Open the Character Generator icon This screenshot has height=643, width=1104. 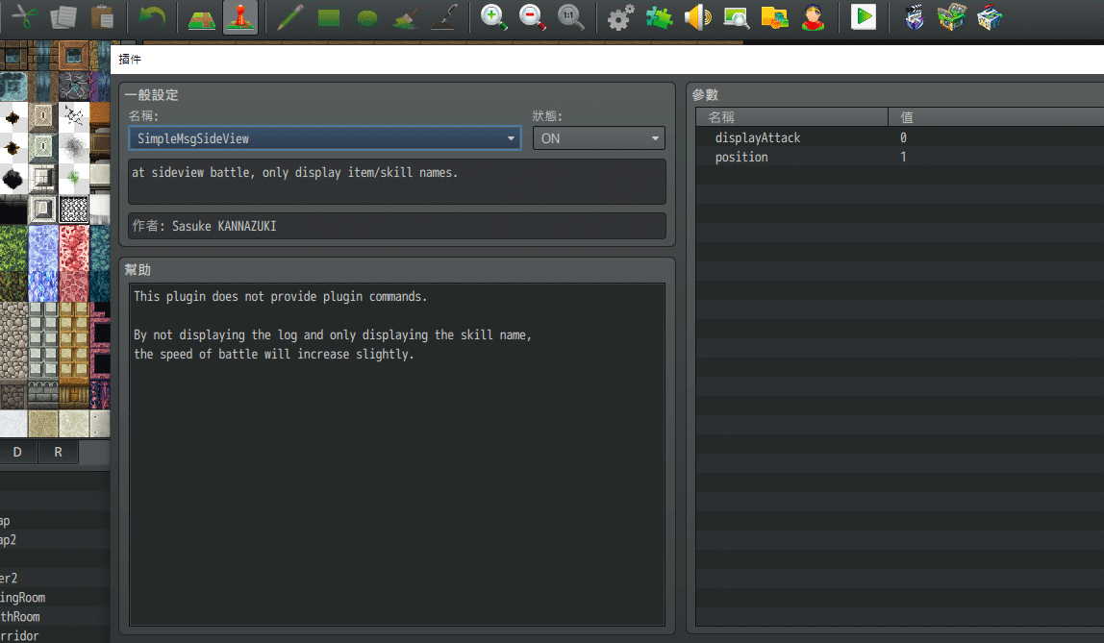tap(814, 17)
